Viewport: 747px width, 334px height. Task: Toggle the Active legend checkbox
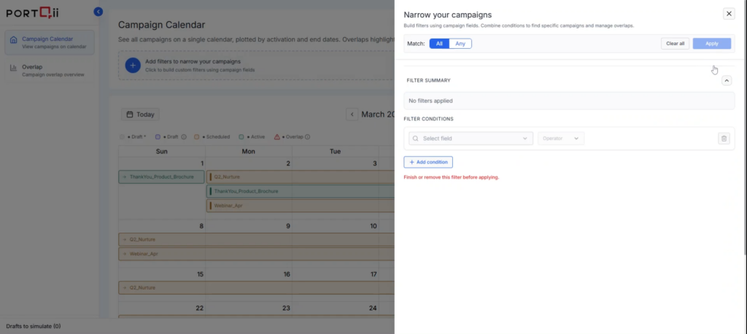(x=241, y=136)
